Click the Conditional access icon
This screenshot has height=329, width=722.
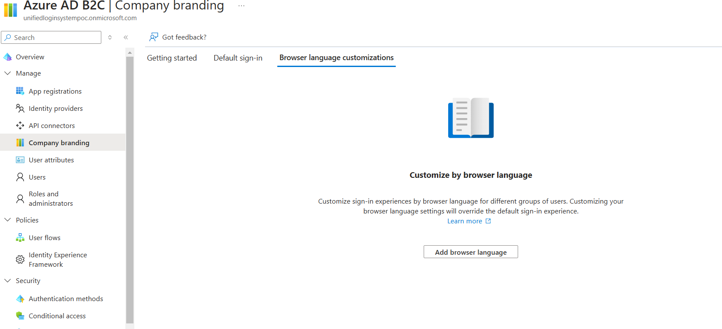click(20, 316)
